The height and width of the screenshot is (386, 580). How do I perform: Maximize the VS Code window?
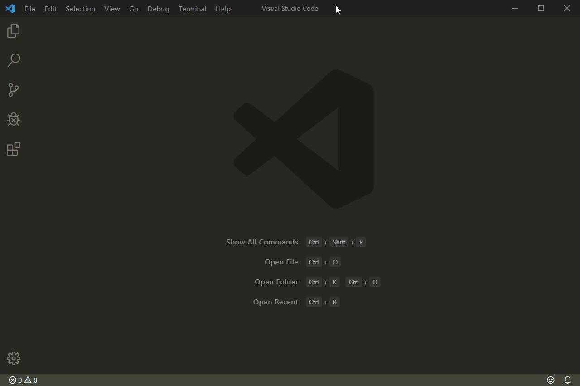click(541, 9)
